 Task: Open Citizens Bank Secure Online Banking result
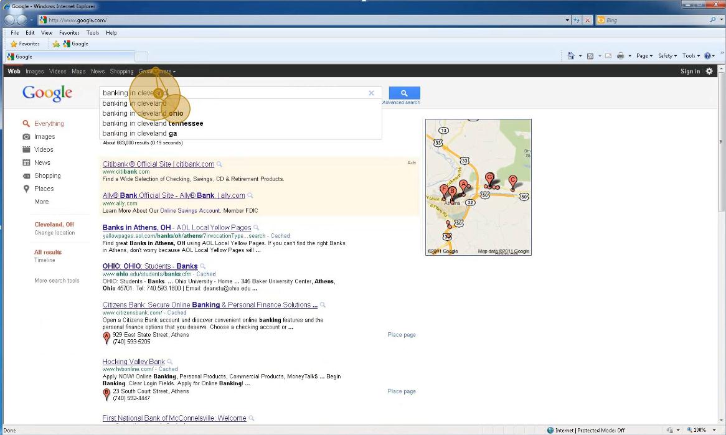[210, 305]
